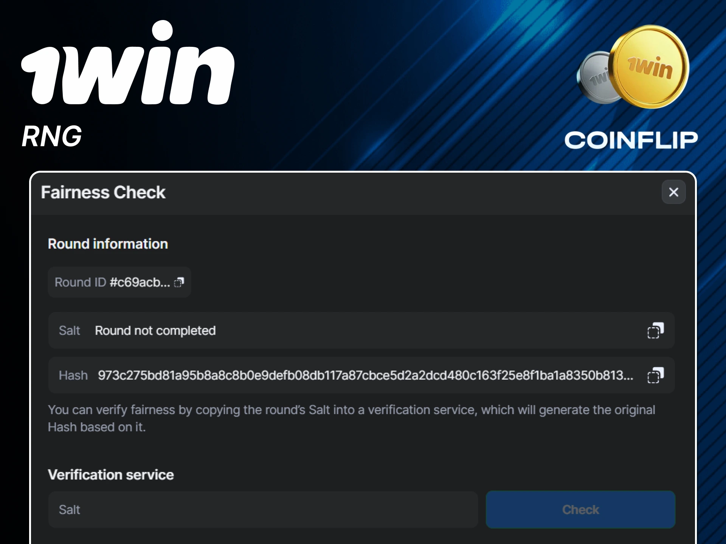726x544 pixels.
Task: Click the Hash value field
Action: point(363,375)
